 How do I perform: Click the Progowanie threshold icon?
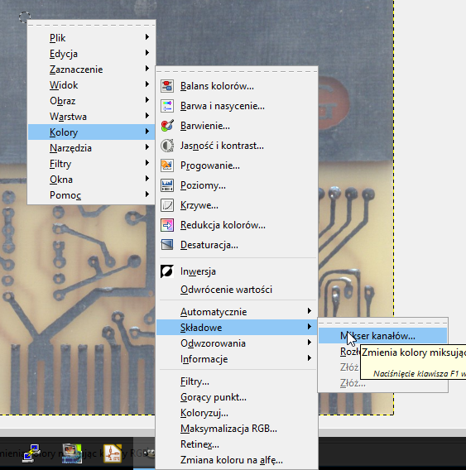(167, 165)
